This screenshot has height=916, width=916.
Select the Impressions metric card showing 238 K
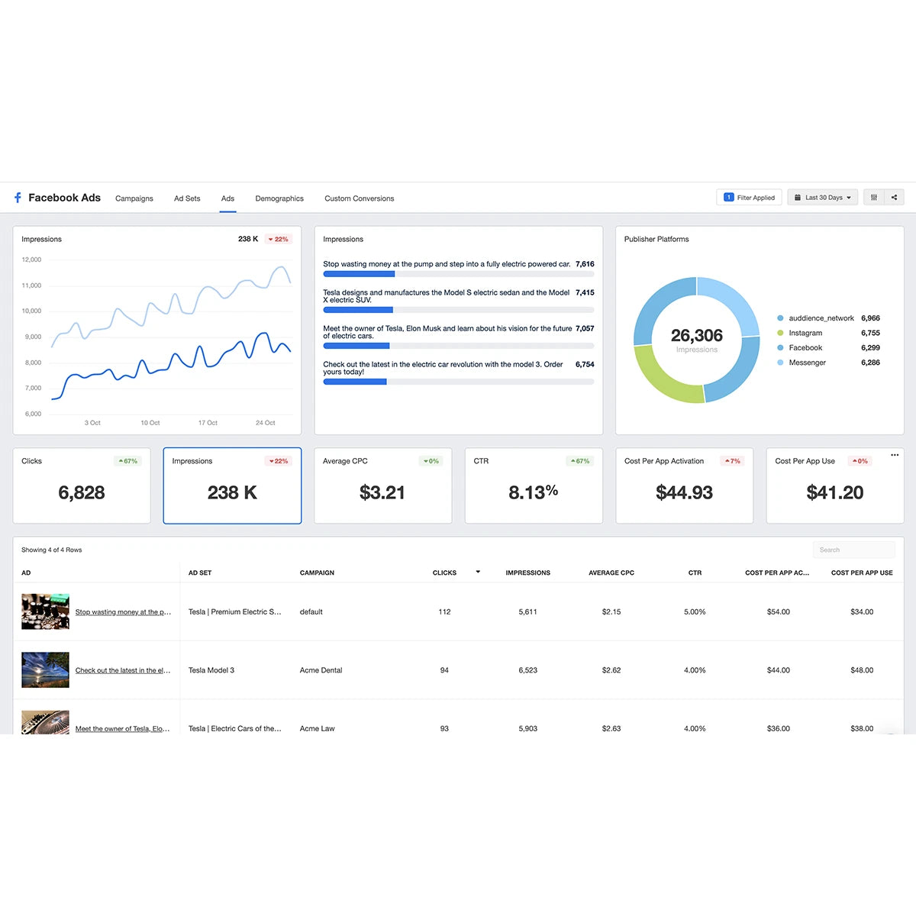point(232,485)
